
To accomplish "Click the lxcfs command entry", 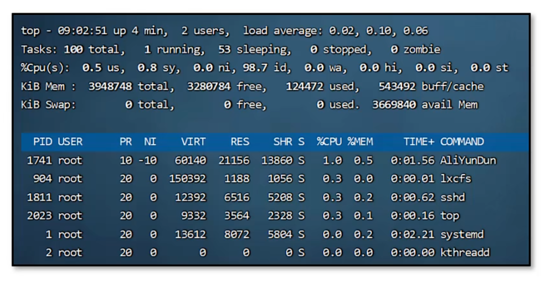I will (456, 179).
